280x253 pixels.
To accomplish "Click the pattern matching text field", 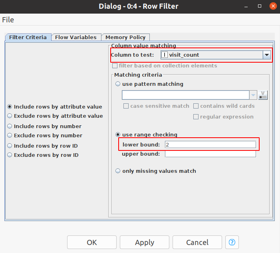I will 186,95.
